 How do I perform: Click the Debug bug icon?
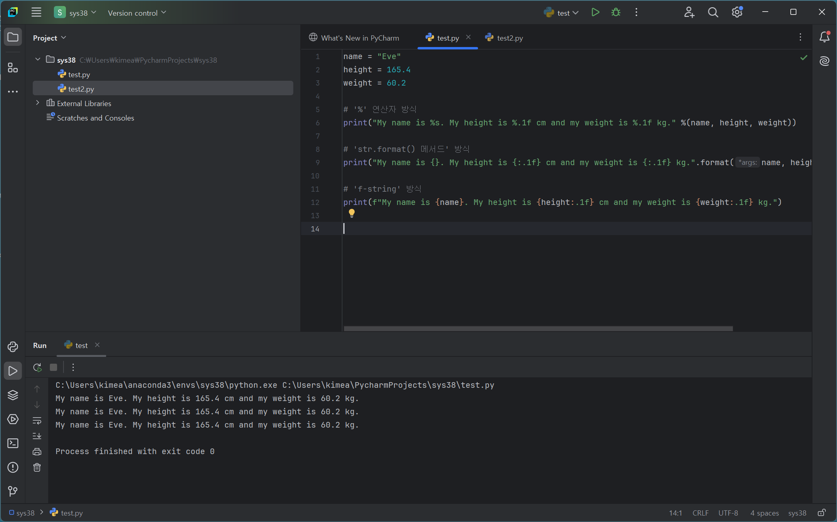[615, 12]
